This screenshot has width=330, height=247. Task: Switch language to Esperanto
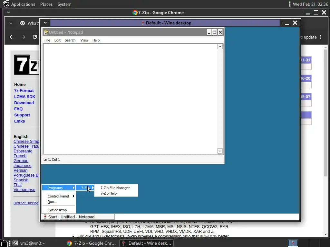(23, 151)
